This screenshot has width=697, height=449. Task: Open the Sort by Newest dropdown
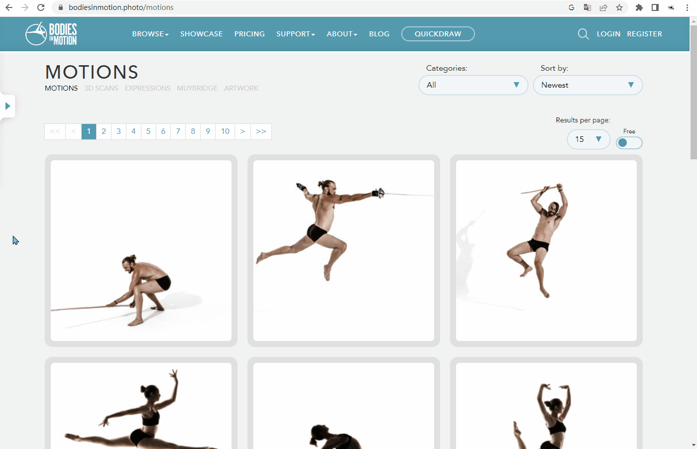(x=587, y=85)
